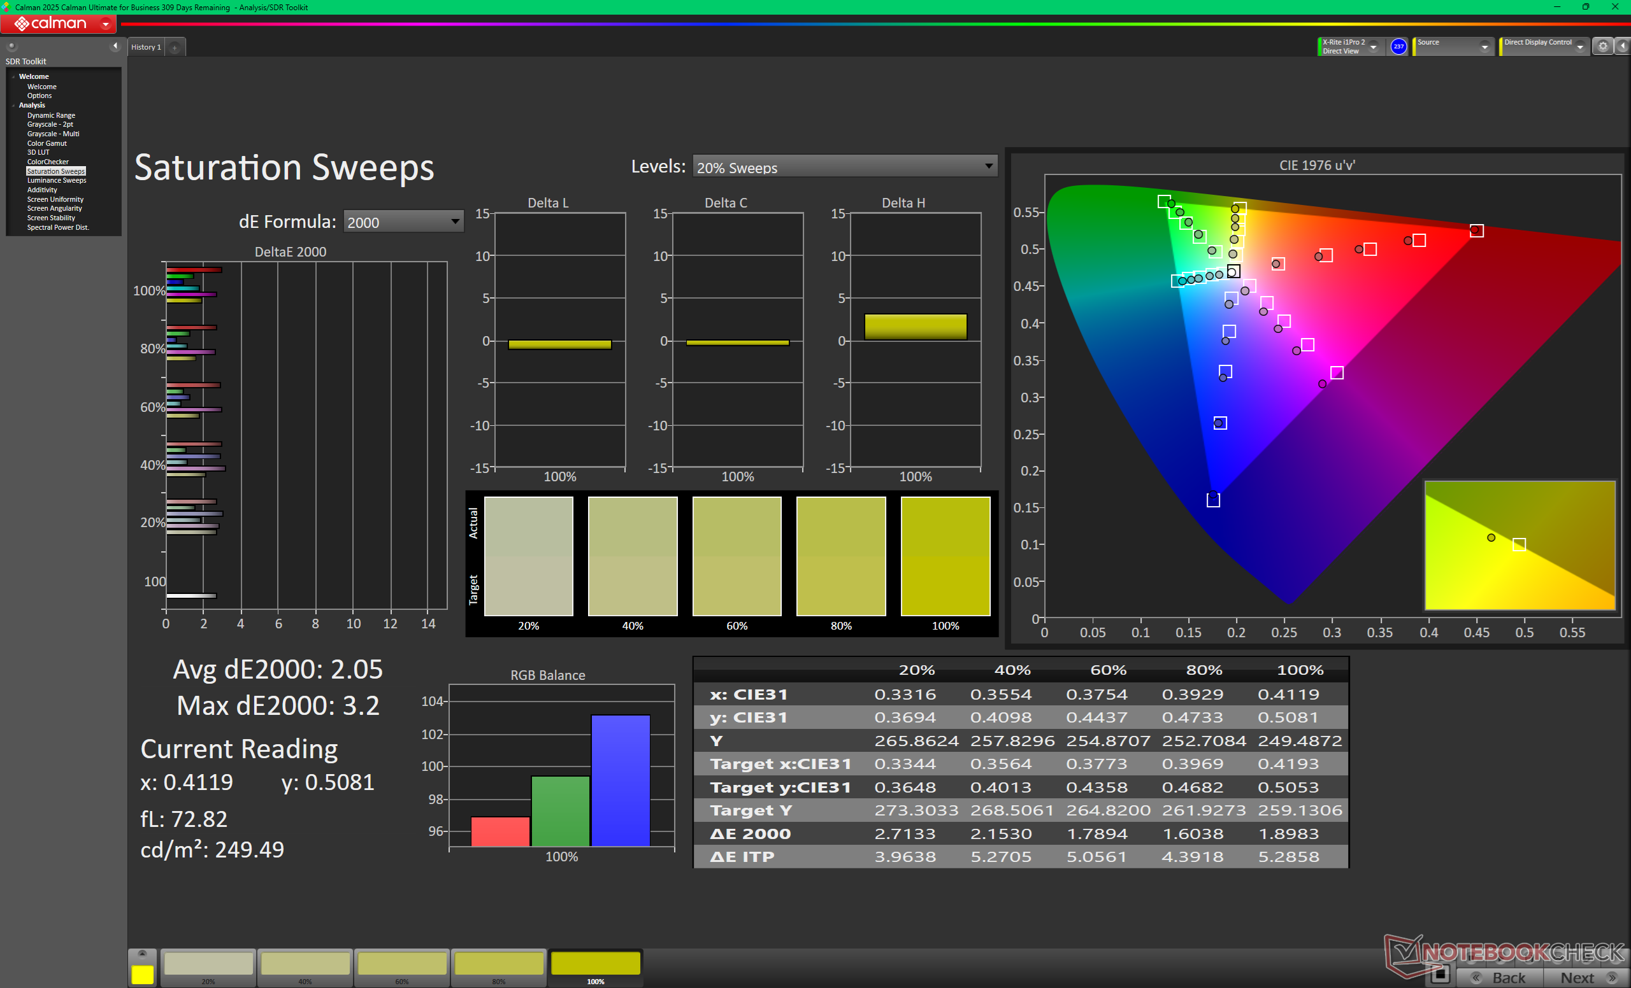
Task: Click the stop measurement square icon
Action: pos(1441,974)
